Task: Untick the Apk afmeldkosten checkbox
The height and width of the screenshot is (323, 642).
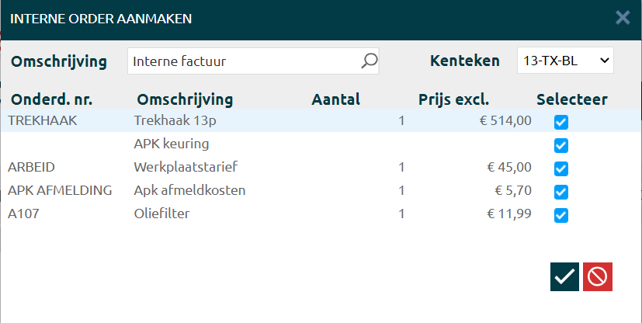Action: coord(561,192)
